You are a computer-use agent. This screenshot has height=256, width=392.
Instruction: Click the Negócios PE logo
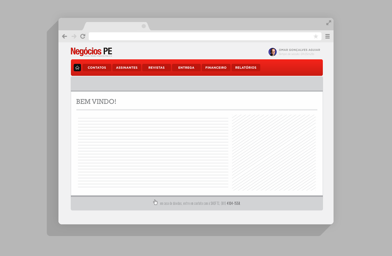click(91, 52)
